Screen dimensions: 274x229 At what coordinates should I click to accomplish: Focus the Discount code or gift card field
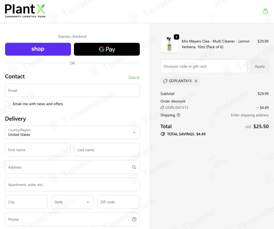(204, 66)
